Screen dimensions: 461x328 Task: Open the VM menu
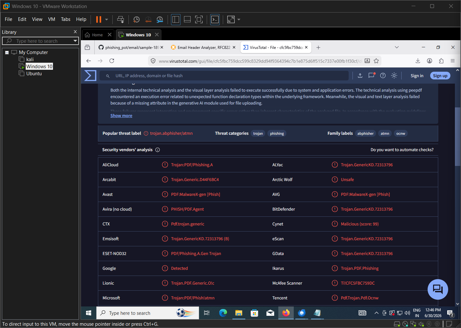(x=52, y=19)
